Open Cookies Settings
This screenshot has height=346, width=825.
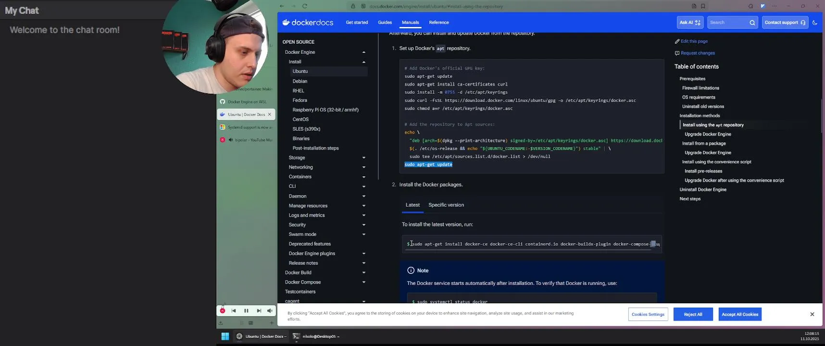[648, 314]
